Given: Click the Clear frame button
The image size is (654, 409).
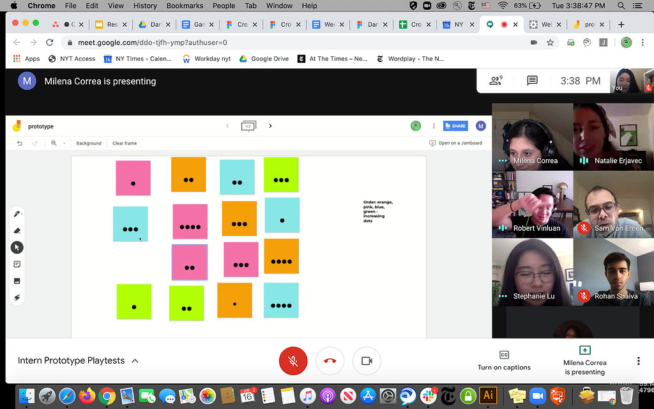Looking at the screenshot, I should (x=125, y=143).
